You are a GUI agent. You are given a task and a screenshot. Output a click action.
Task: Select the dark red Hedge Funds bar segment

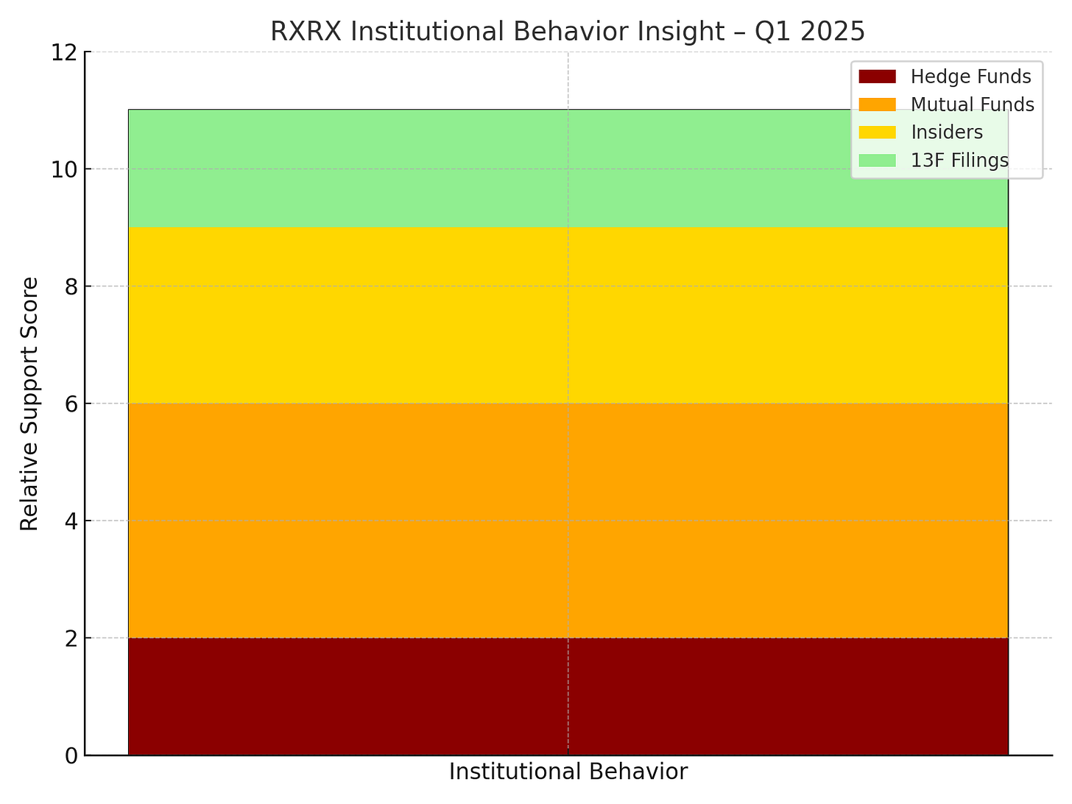[x=568, y=697]
